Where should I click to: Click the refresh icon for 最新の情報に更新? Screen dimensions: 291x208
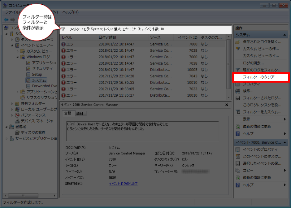click(x=238, y=127)
